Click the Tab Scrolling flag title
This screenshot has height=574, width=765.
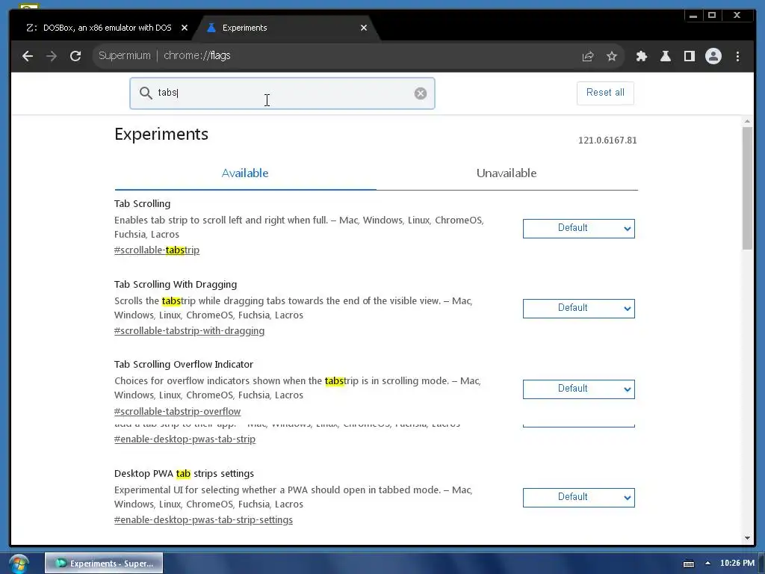click(x=142, y=203)
